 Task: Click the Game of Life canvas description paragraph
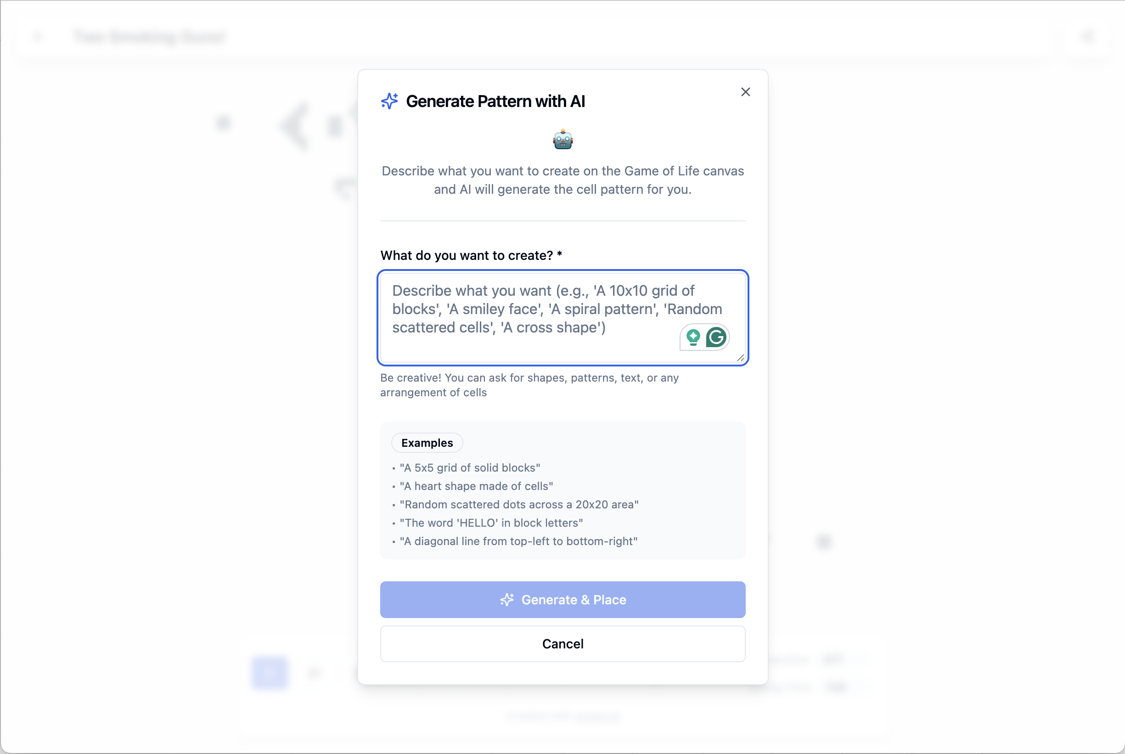coord(562,180)
